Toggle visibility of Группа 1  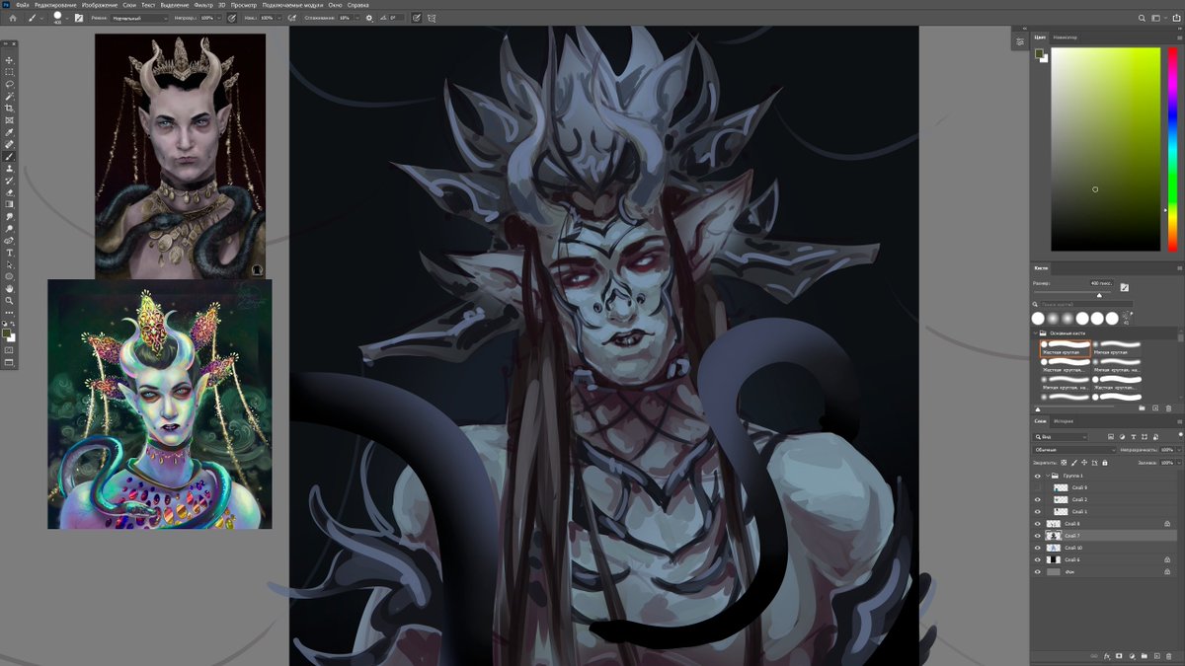[x=1037, y=476]
